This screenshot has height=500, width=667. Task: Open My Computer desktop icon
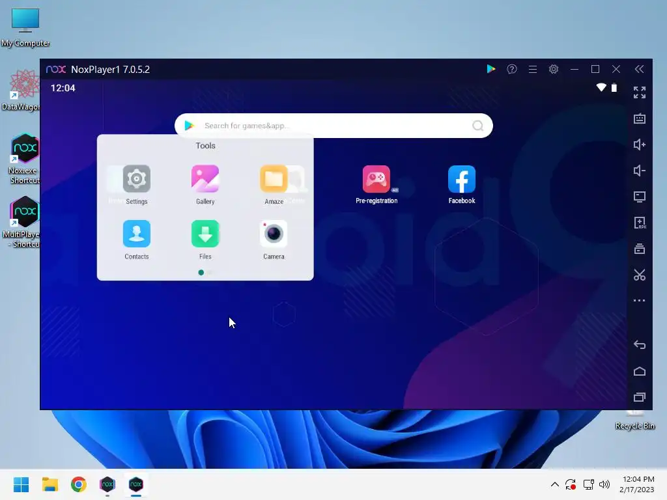(25, 27)
